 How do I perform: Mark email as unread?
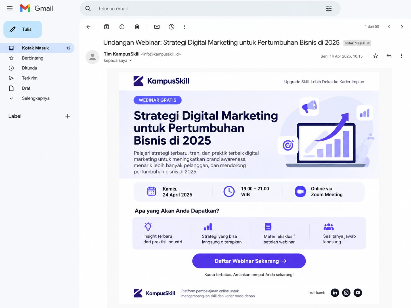157,27
